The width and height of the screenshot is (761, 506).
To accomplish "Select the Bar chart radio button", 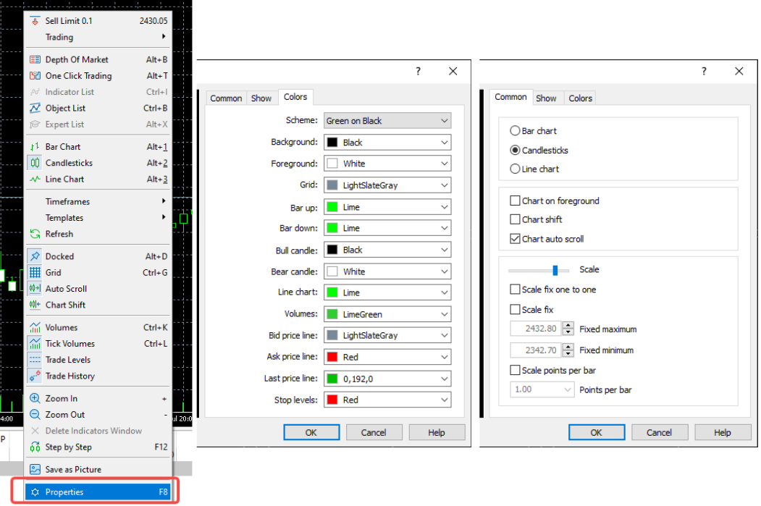I will tap(516, 131).
